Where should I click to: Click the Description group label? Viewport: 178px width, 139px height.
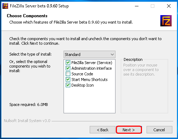click(x=133, y=59)
